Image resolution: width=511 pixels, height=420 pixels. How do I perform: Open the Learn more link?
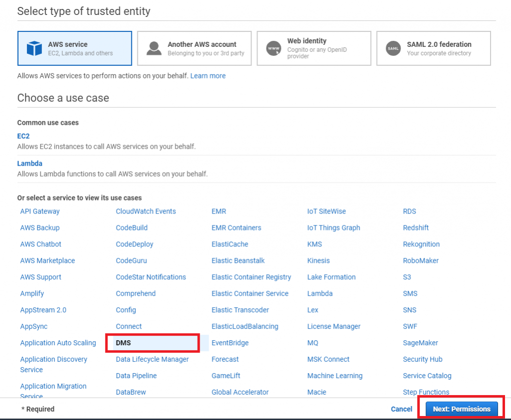[208, 76]
